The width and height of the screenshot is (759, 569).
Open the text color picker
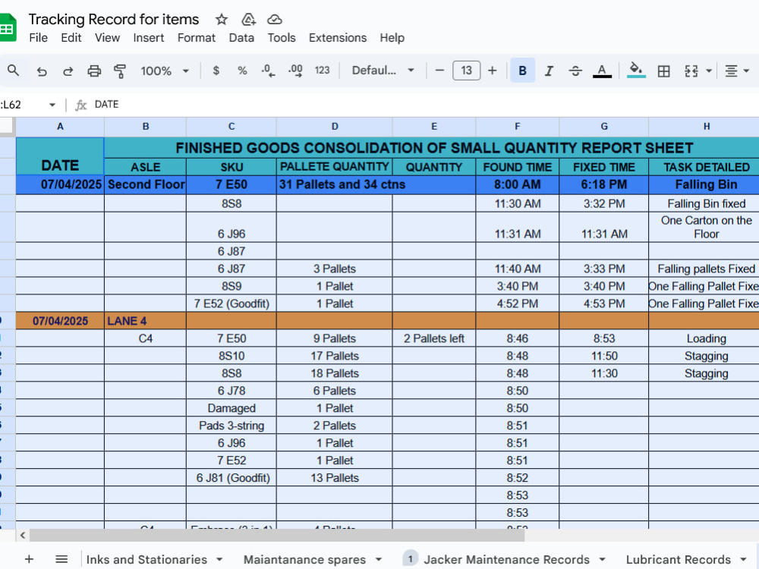(x=602, y=71)
